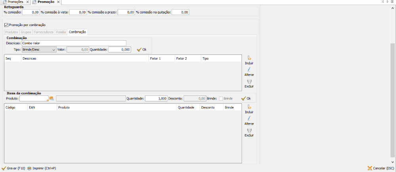
Task: Uncheck Promoção por combinação checkbox
Action: click(6, 25)
